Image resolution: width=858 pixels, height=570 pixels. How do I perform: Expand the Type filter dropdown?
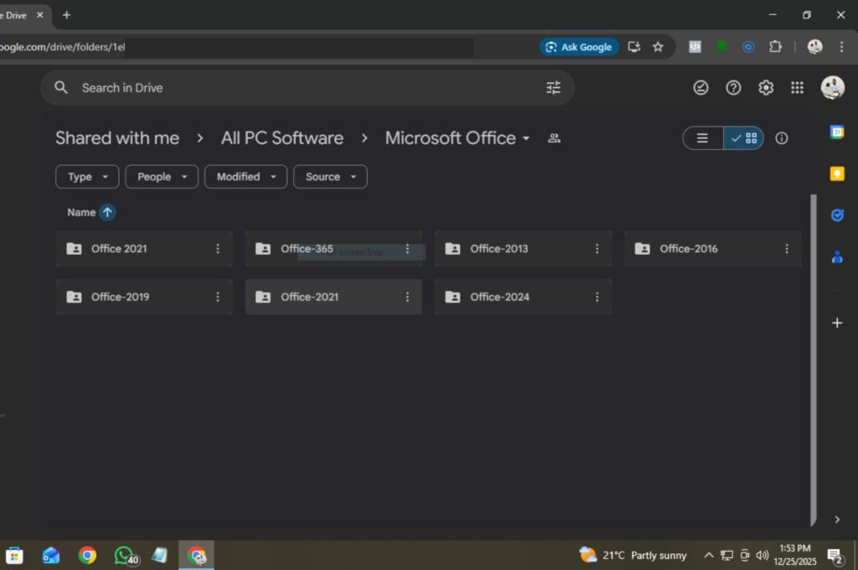coord(87,177)
